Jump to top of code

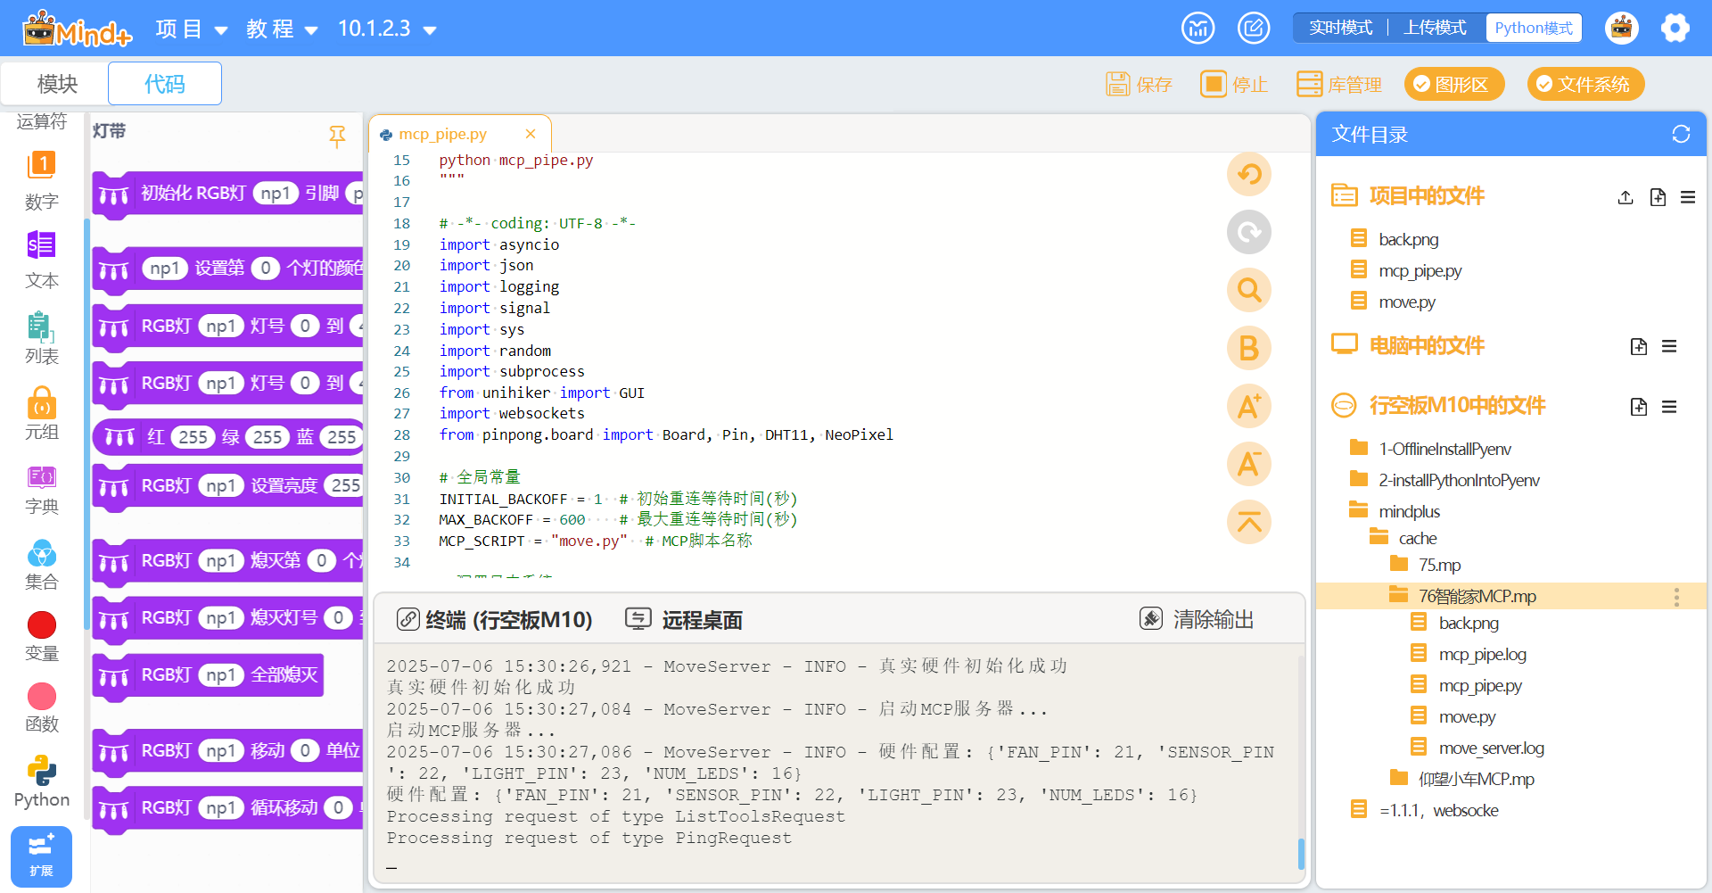coord(1249,522)
